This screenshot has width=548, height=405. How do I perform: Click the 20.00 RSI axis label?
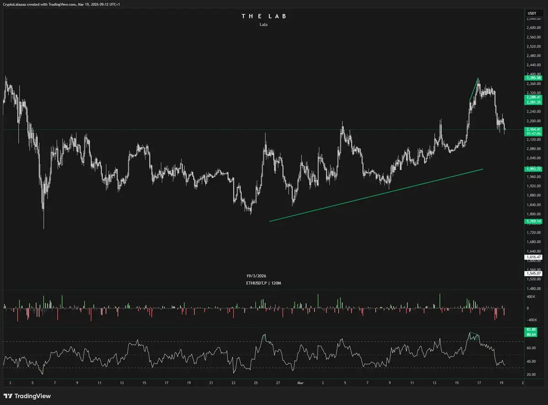(x=532, y=374)
